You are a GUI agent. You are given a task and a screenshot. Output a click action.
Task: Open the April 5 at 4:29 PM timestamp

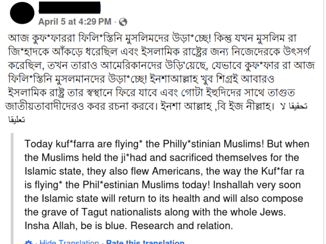[x=75, y=22]
